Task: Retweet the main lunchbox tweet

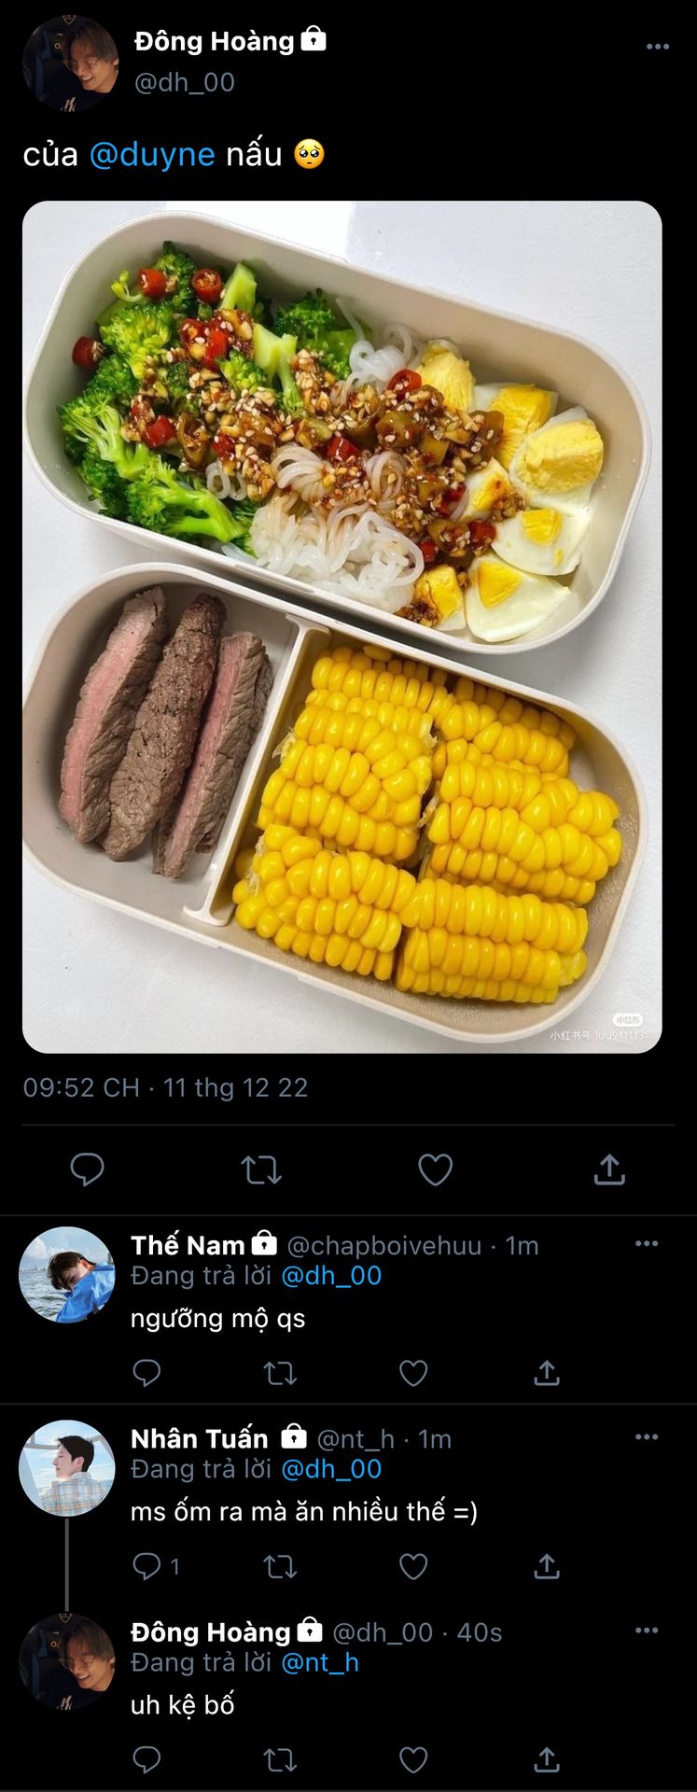Action: [261, 1169]
